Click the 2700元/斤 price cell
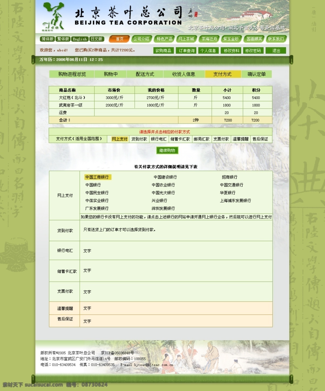 156,98
